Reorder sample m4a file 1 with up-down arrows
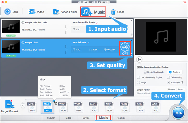188x123 pixels. [x=132, y=35]
